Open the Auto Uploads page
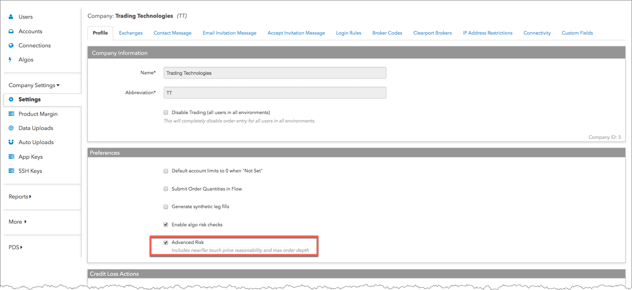632x290 pixels. [36, 142]
